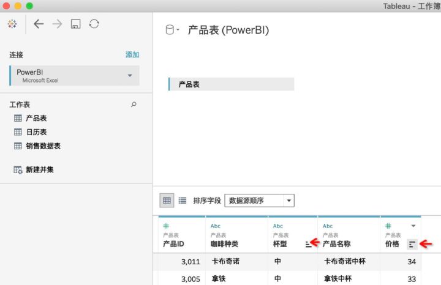441x285 pixels.
Task: Sort by the 杯型 column sort icon
Action: coord(308,244)
